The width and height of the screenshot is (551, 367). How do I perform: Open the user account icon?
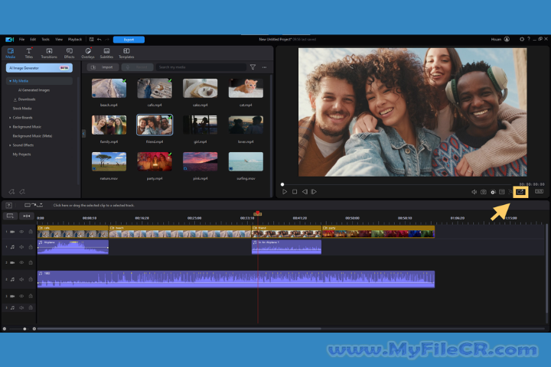click(x=507, y=39)
